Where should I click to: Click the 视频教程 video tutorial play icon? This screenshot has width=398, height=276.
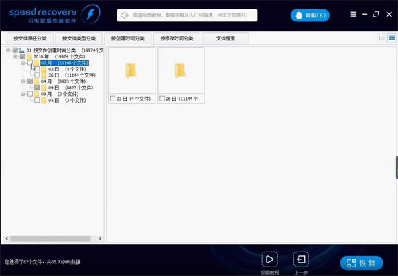269,259
